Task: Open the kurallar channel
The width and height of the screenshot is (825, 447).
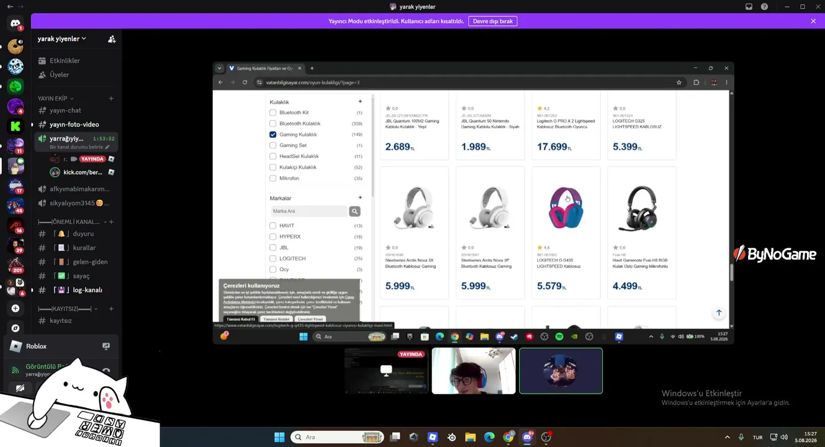Action: pos(84,248)
